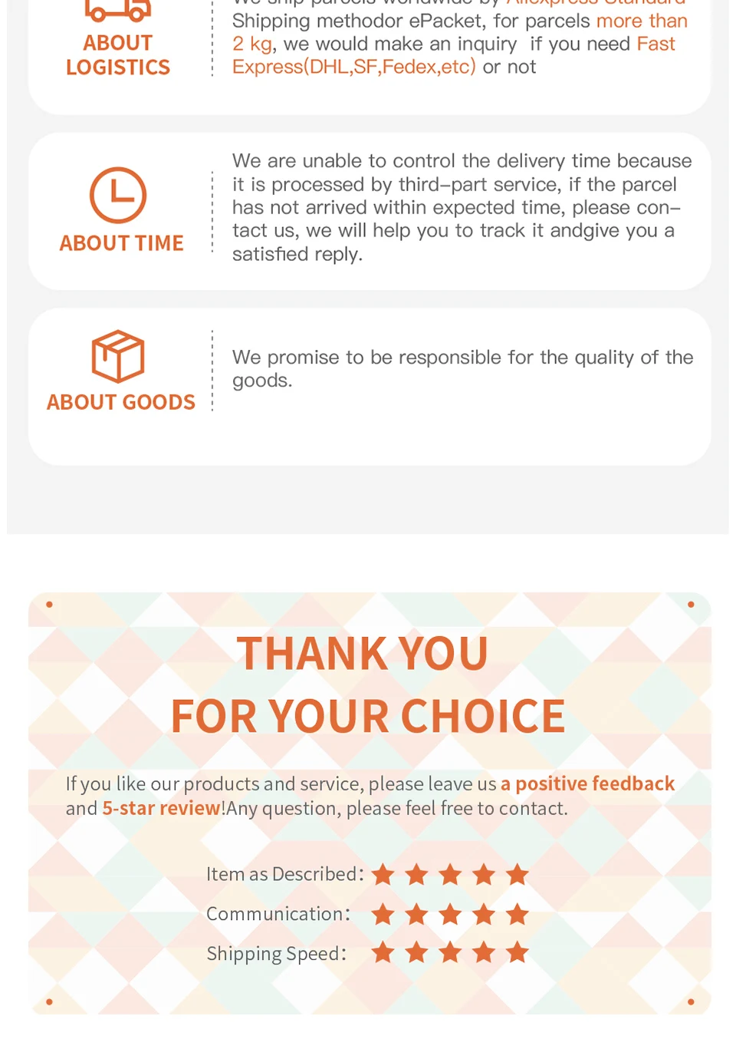Click the "FOR YOUR CHOICE" headline
The width and height of the screenshot is (736, 1039).
point(368,717)
